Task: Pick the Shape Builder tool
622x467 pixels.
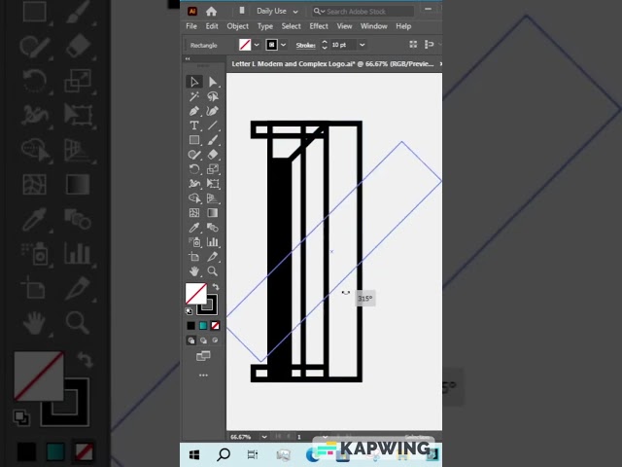Action: [x=194, y=198]
